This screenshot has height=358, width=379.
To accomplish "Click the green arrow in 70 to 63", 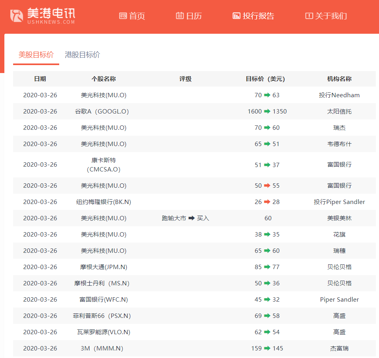I will tap(267, 95).
